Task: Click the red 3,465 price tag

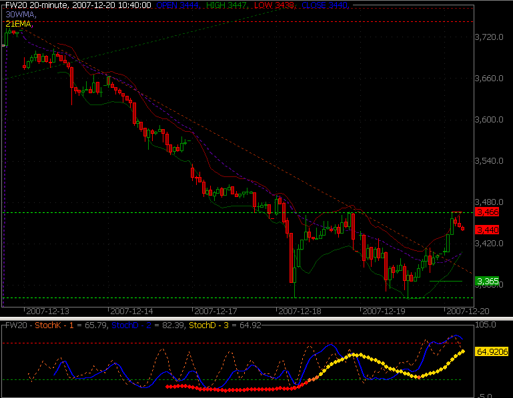Action: (487, 212)
